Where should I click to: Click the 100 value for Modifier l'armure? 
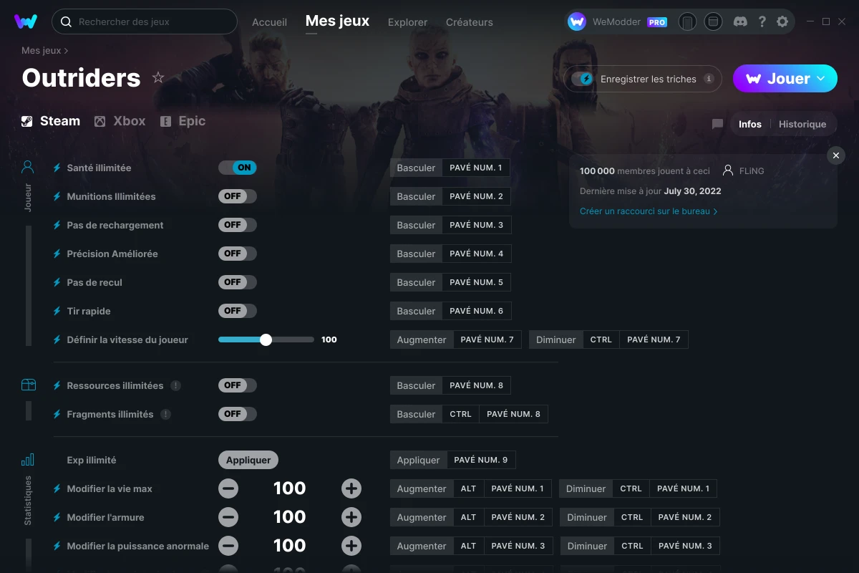(290, 517)
